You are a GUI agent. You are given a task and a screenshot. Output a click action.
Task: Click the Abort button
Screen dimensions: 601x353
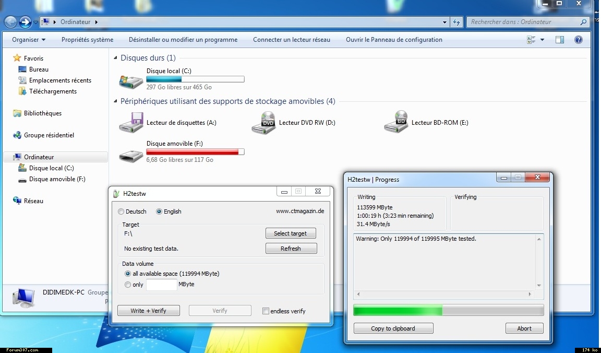coord(524,328)
